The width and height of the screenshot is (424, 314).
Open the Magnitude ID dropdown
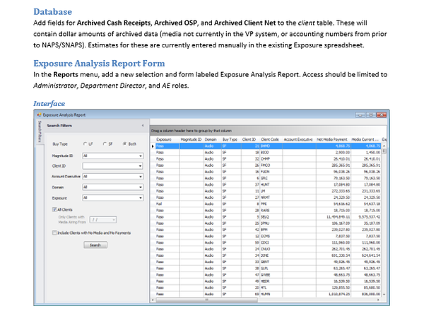point(141,156)
